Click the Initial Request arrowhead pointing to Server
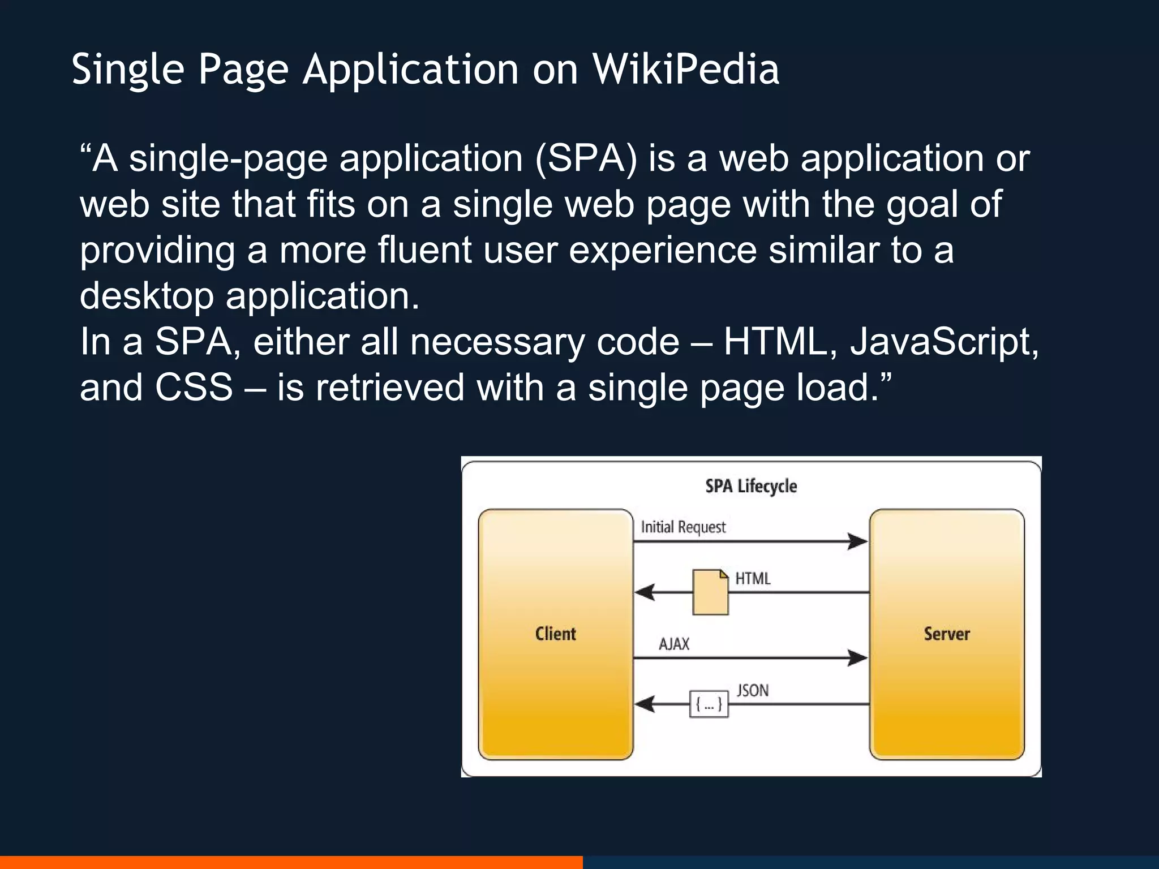The width and height of the screenshot is (1159, 869). click(x=857, y=541)
